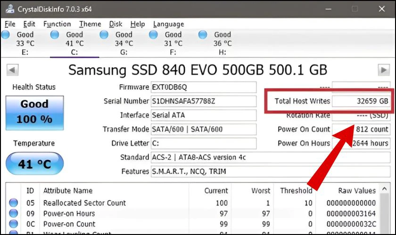The height and width of the screenshot is (235, 396).
Task: Click scroll-up arrow of attribute list
Action: 384,189
